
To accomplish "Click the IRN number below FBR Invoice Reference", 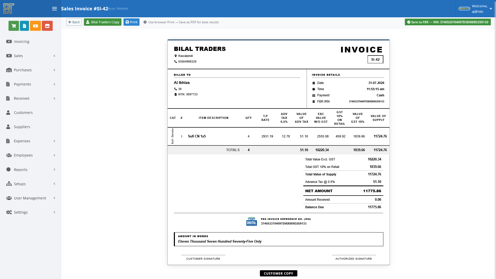I will coord(284,224).
